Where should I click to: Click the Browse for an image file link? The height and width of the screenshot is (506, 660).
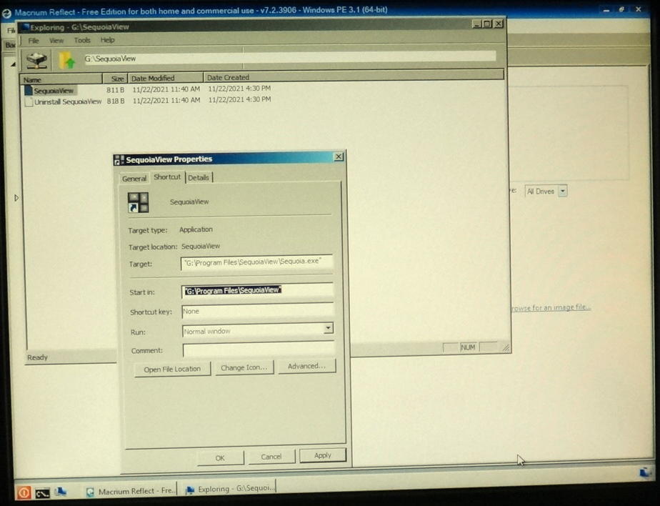551,307
